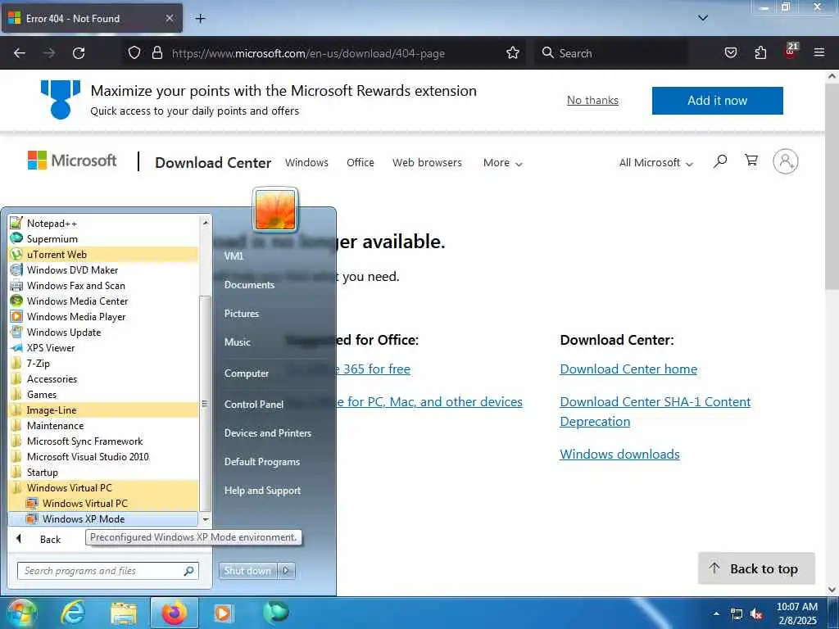Screen dimensions: 839x629
Task: Switch to Firefox in the taskbar
Action: (x=175, y=613)
